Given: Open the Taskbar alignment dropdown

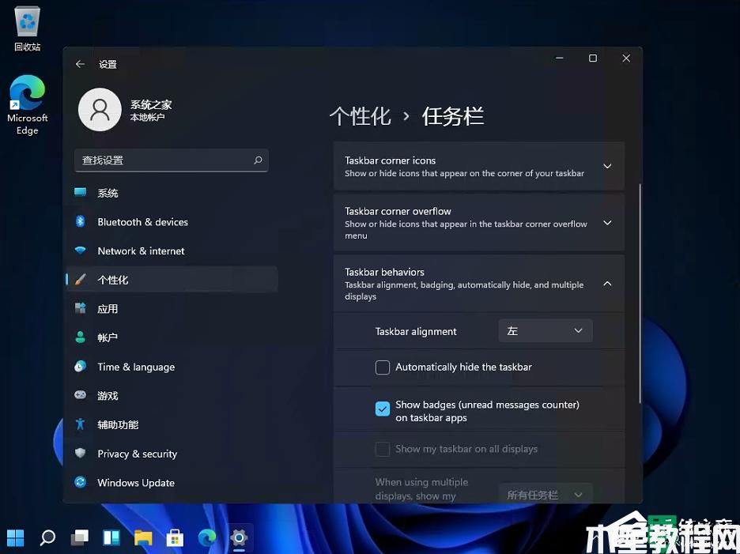Looking at the screenshot, I should tap(545, 331).
